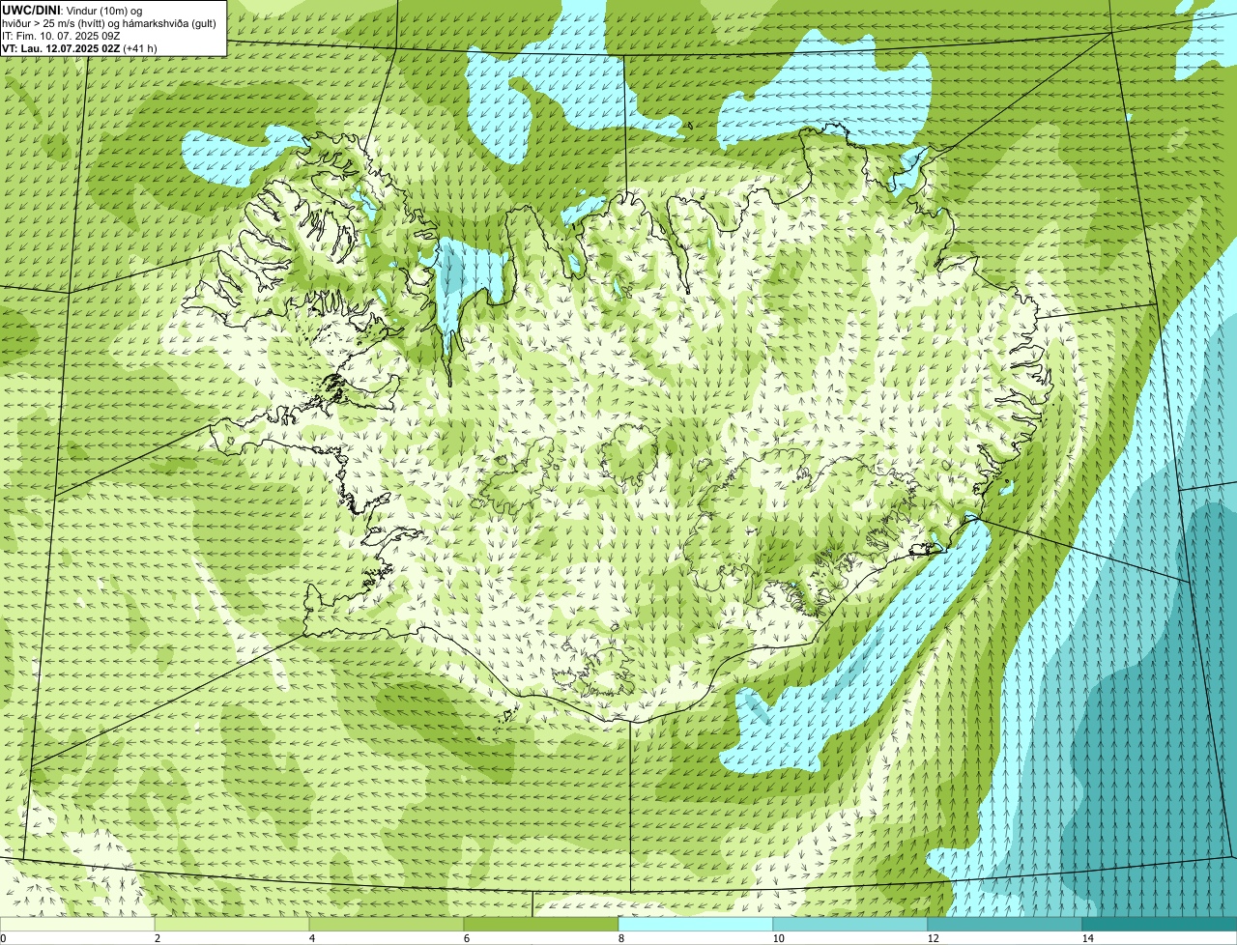Image resolution: width=1237 pixels, height=945 pixels.
Task: Click the legend scale label '14'
Action: pos(1088,938)
